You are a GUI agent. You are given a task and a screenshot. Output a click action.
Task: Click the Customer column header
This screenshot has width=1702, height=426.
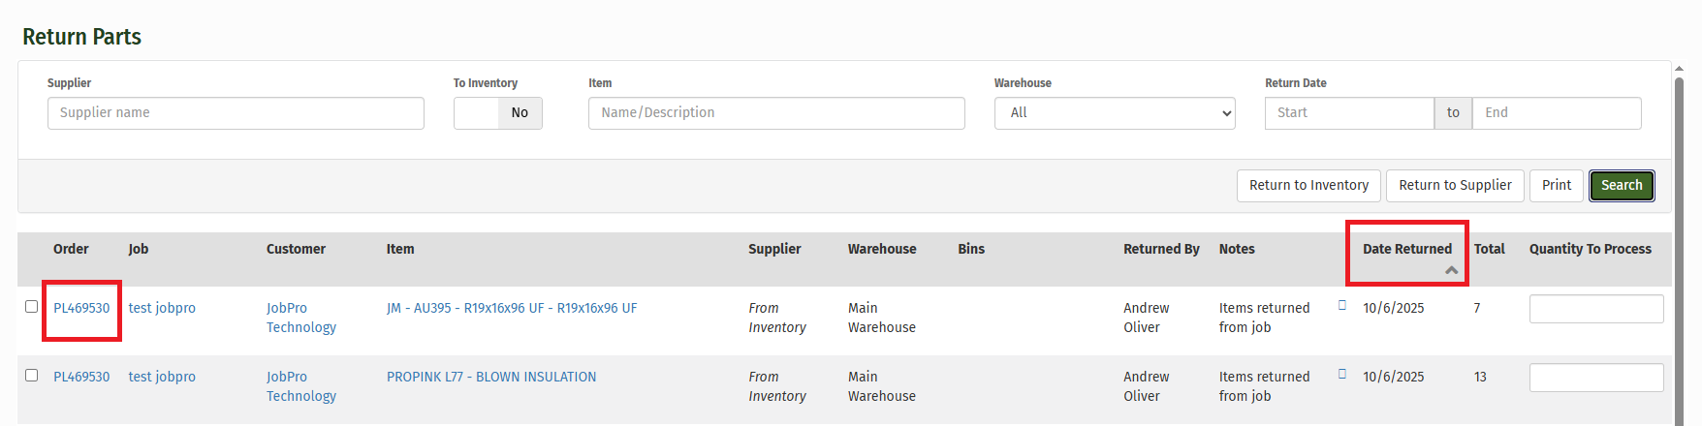(296, 250)
